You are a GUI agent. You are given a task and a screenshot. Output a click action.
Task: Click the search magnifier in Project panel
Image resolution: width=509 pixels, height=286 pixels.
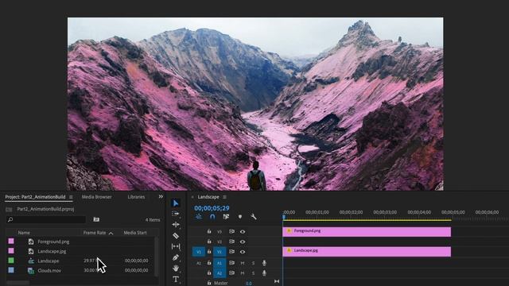10,219
